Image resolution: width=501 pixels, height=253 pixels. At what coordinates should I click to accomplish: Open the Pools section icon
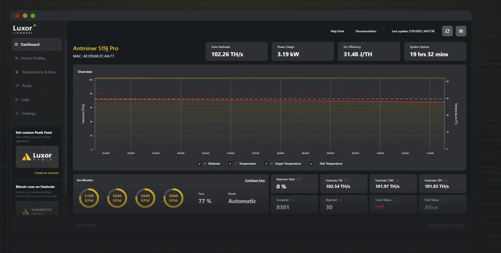pyautogui.click(x=17, y=85)
